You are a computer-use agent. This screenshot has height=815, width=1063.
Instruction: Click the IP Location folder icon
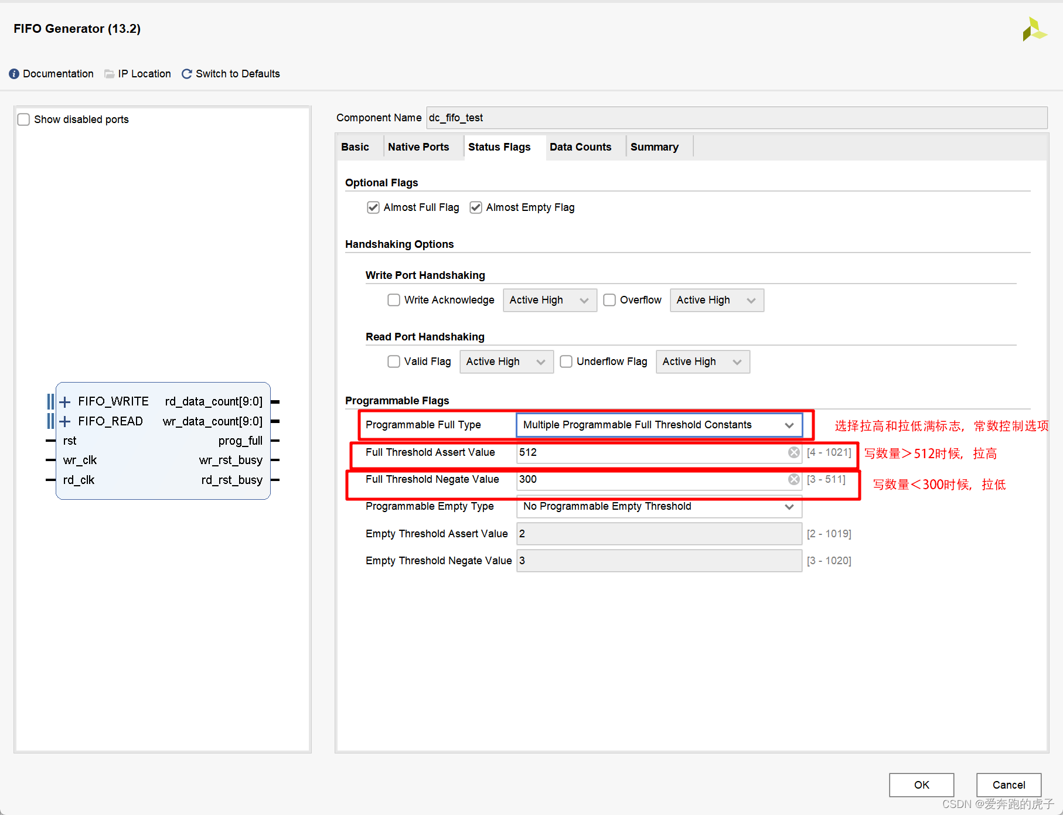109,74
